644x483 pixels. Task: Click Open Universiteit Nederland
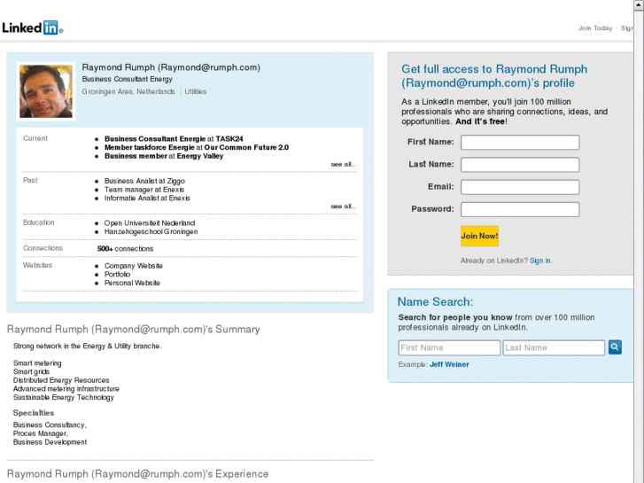click(x=150, y=223)
